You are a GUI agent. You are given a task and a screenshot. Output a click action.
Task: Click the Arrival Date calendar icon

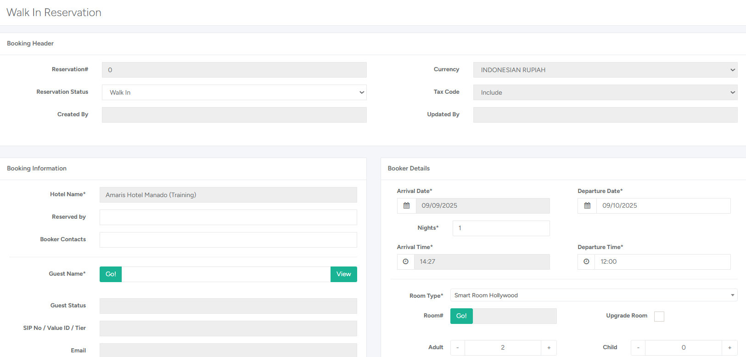pyautogui.click(x=406, y=206)
